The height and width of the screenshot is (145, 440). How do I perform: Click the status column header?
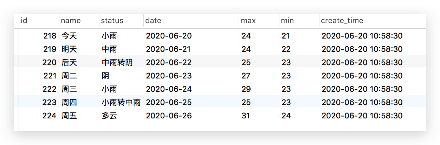click(112, 21)
